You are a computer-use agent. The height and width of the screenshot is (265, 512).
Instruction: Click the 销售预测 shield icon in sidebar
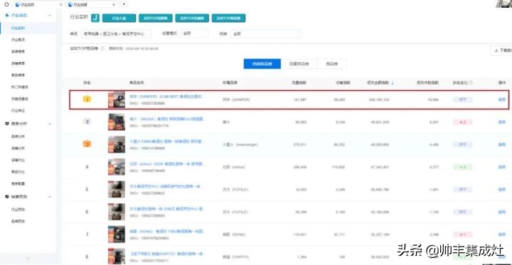[7, 197]
